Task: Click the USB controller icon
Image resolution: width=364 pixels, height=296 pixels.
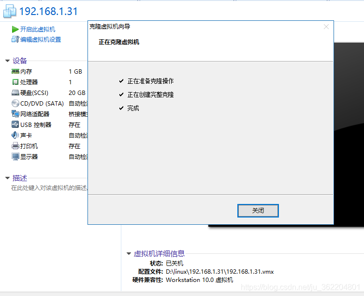Action: point(15,125)
